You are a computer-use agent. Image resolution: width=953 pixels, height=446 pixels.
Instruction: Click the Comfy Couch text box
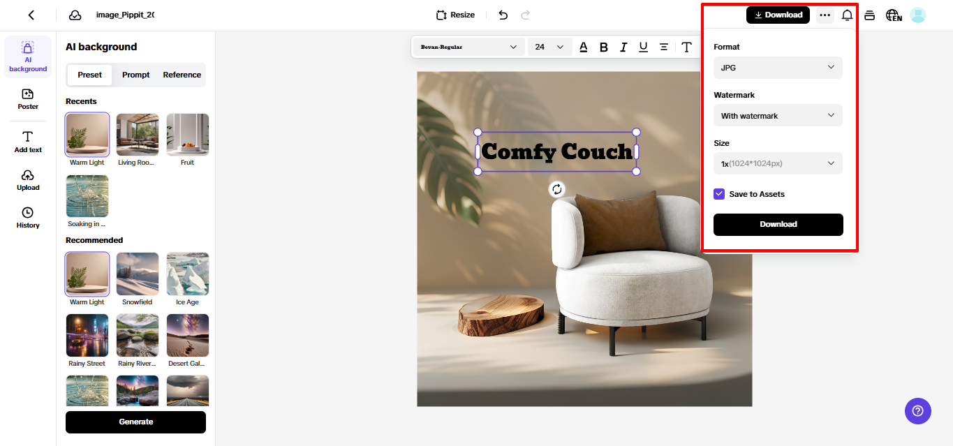(556, 151)
